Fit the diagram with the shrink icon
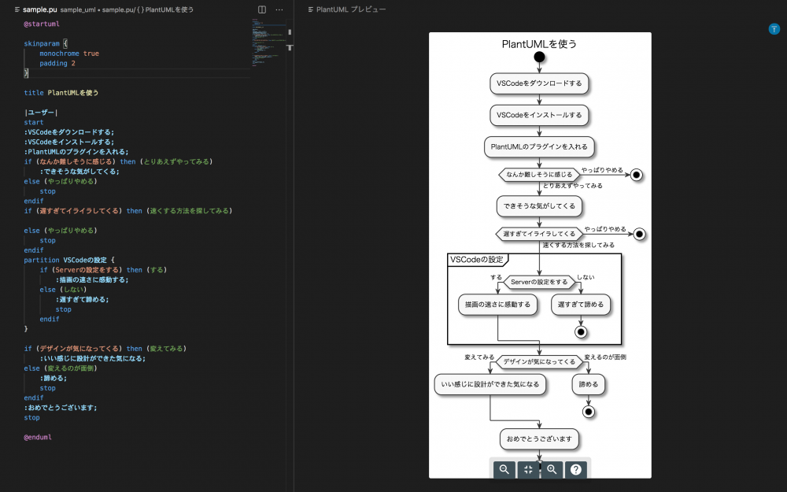Viewport: 787px width, 492px height. tap(528, 469)
